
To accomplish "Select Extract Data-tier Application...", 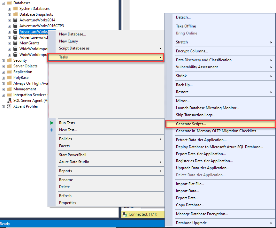I will [x=220, y=140].
